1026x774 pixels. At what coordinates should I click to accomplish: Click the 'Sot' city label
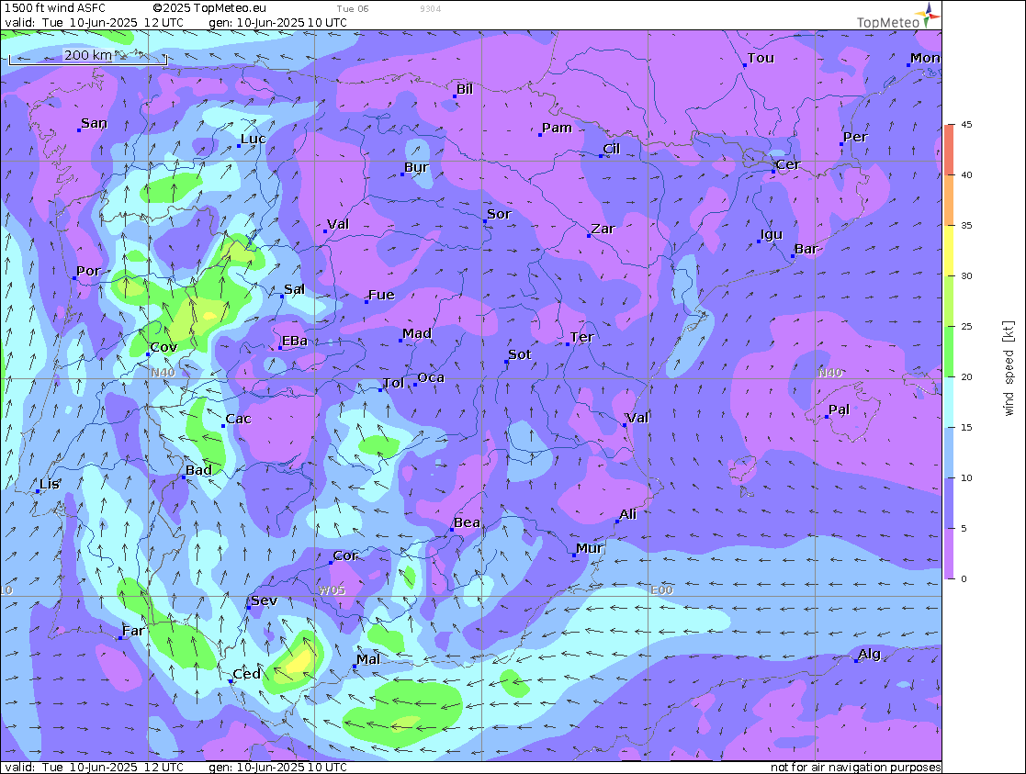pyautogui.click(x=520, y=354)
